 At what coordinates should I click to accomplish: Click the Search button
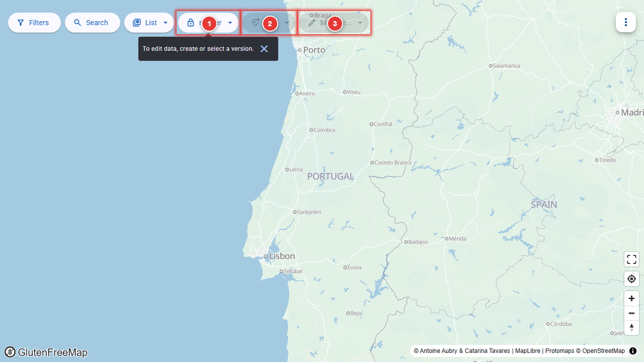pos(92,23)
